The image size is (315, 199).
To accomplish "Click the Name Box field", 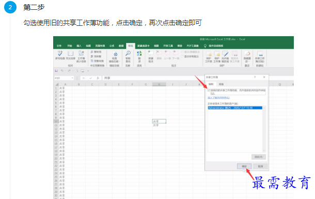I will tap(62, 78).
